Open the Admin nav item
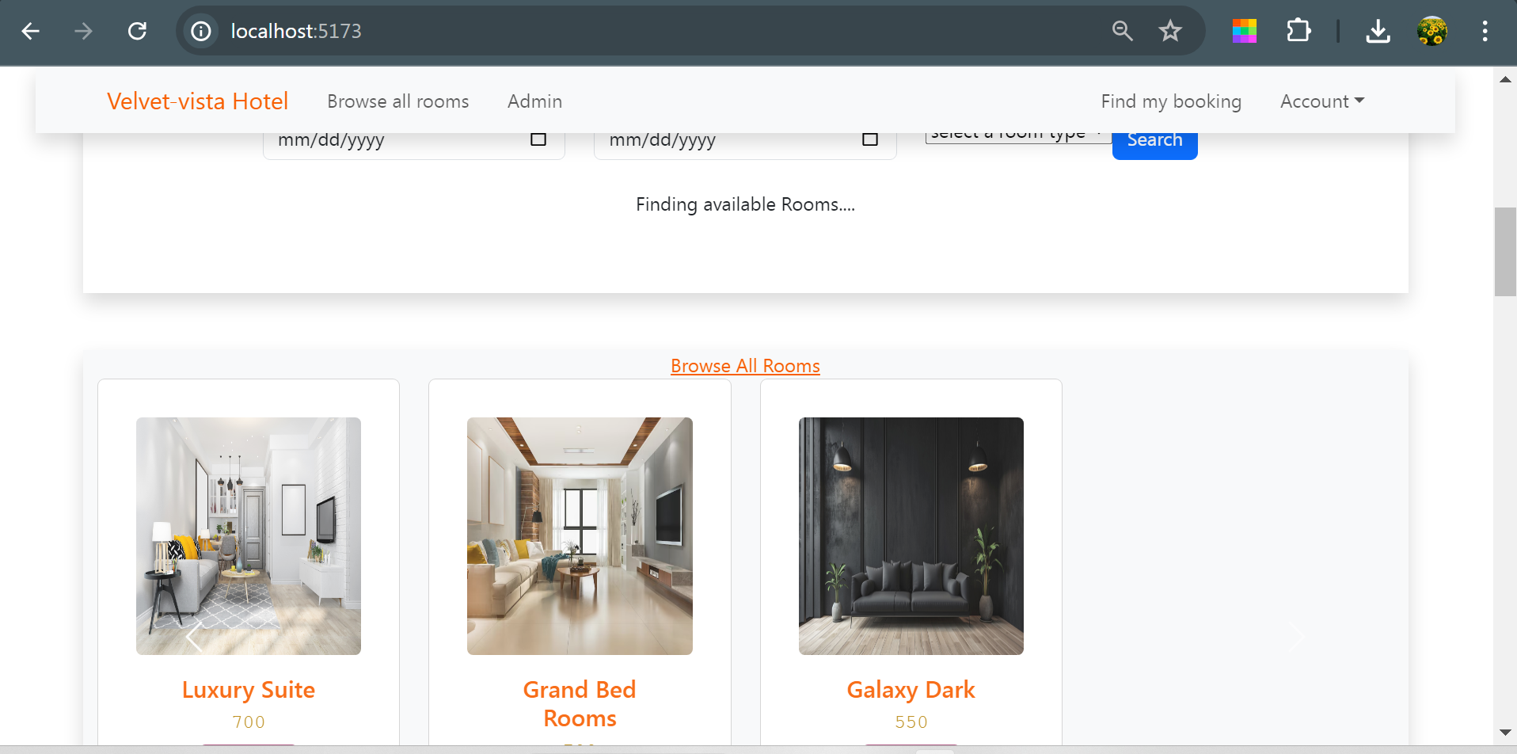The width and height of the screenshot is (1517, 754). [534, 101]
